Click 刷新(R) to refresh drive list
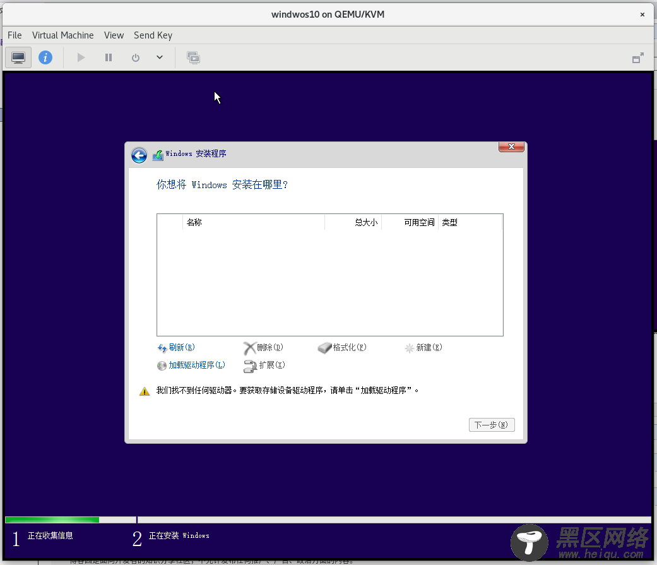The height and width of the screenshot is (565, 657). pyautogui.click(x=176, y=347)
